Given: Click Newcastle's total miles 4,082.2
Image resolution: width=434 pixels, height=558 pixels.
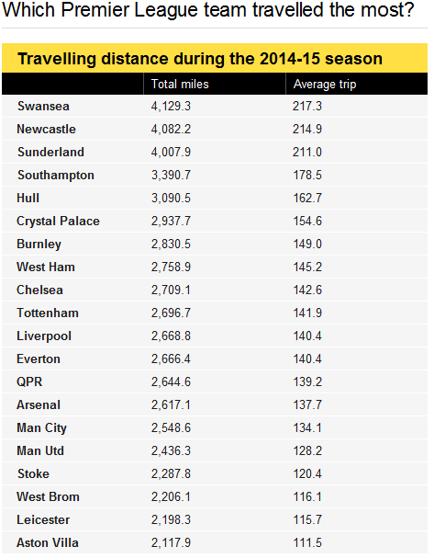Looking at the screenshot, I should 171,129.
